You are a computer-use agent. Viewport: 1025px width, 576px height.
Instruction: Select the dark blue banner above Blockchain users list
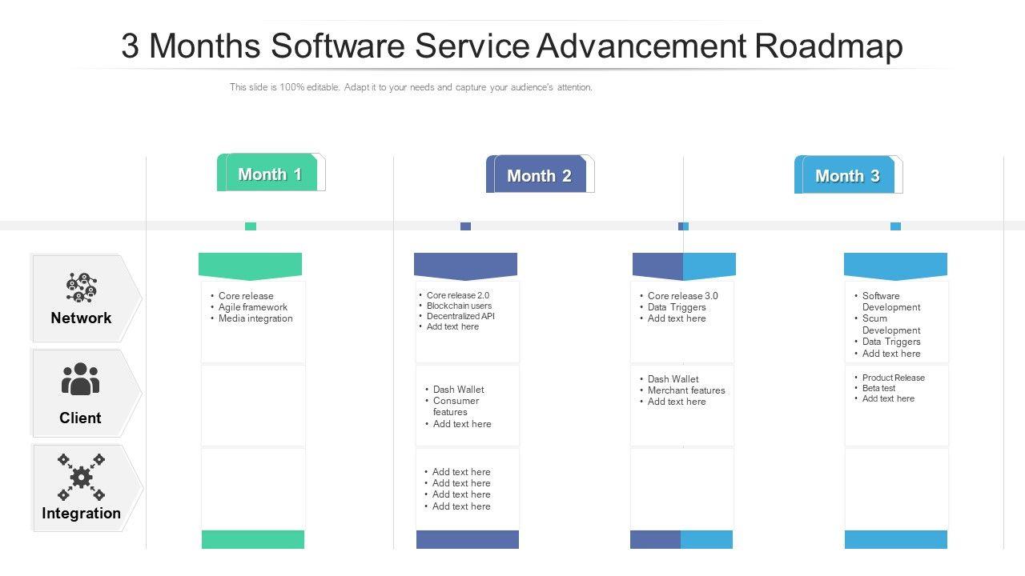(x=465, y=266)
